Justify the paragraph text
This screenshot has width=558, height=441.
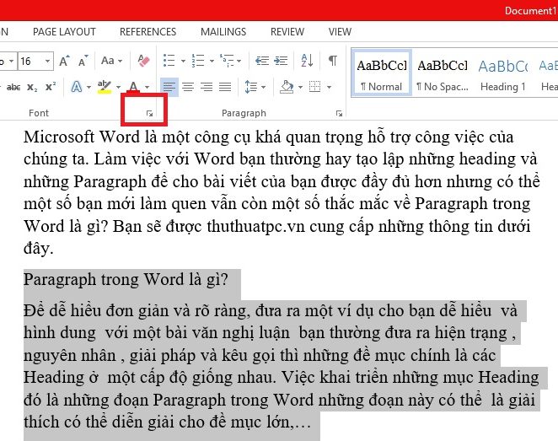225,87
